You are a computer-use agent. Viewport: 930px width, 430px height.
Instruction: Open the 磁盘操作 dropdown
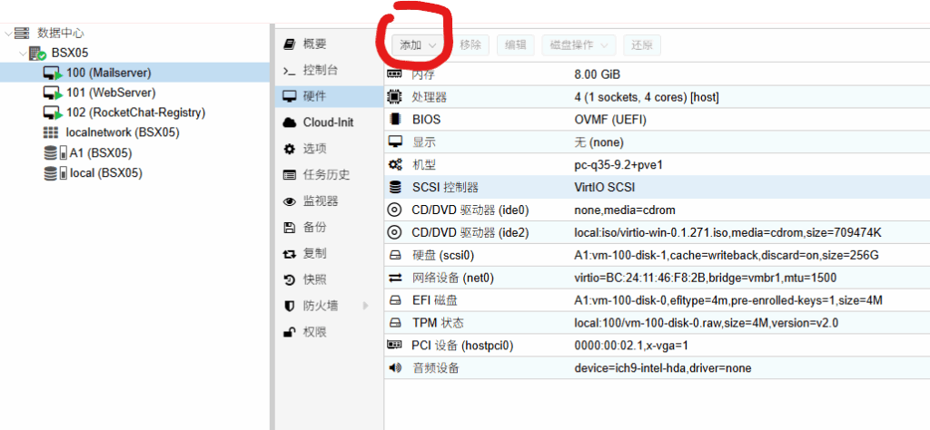[x=579, y=45]
